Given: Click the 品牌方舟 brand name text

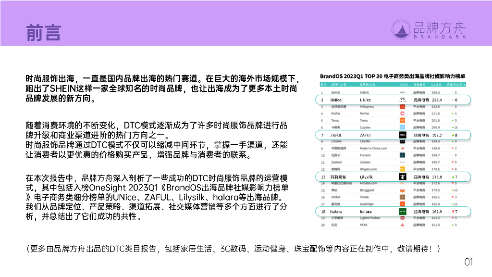Looking at the screenshot, I should click(439, 27).
